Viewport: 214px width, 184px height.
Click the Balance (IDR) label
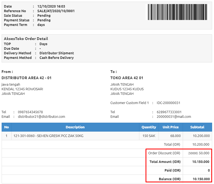170,179
